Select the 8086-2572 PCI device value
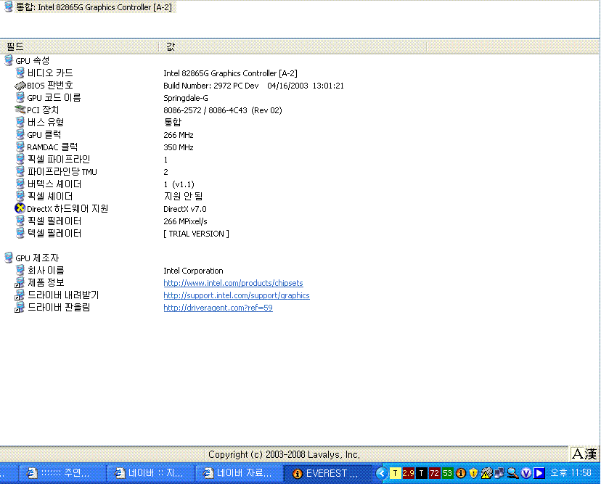The image size is (601, 484). coord(222,110)
